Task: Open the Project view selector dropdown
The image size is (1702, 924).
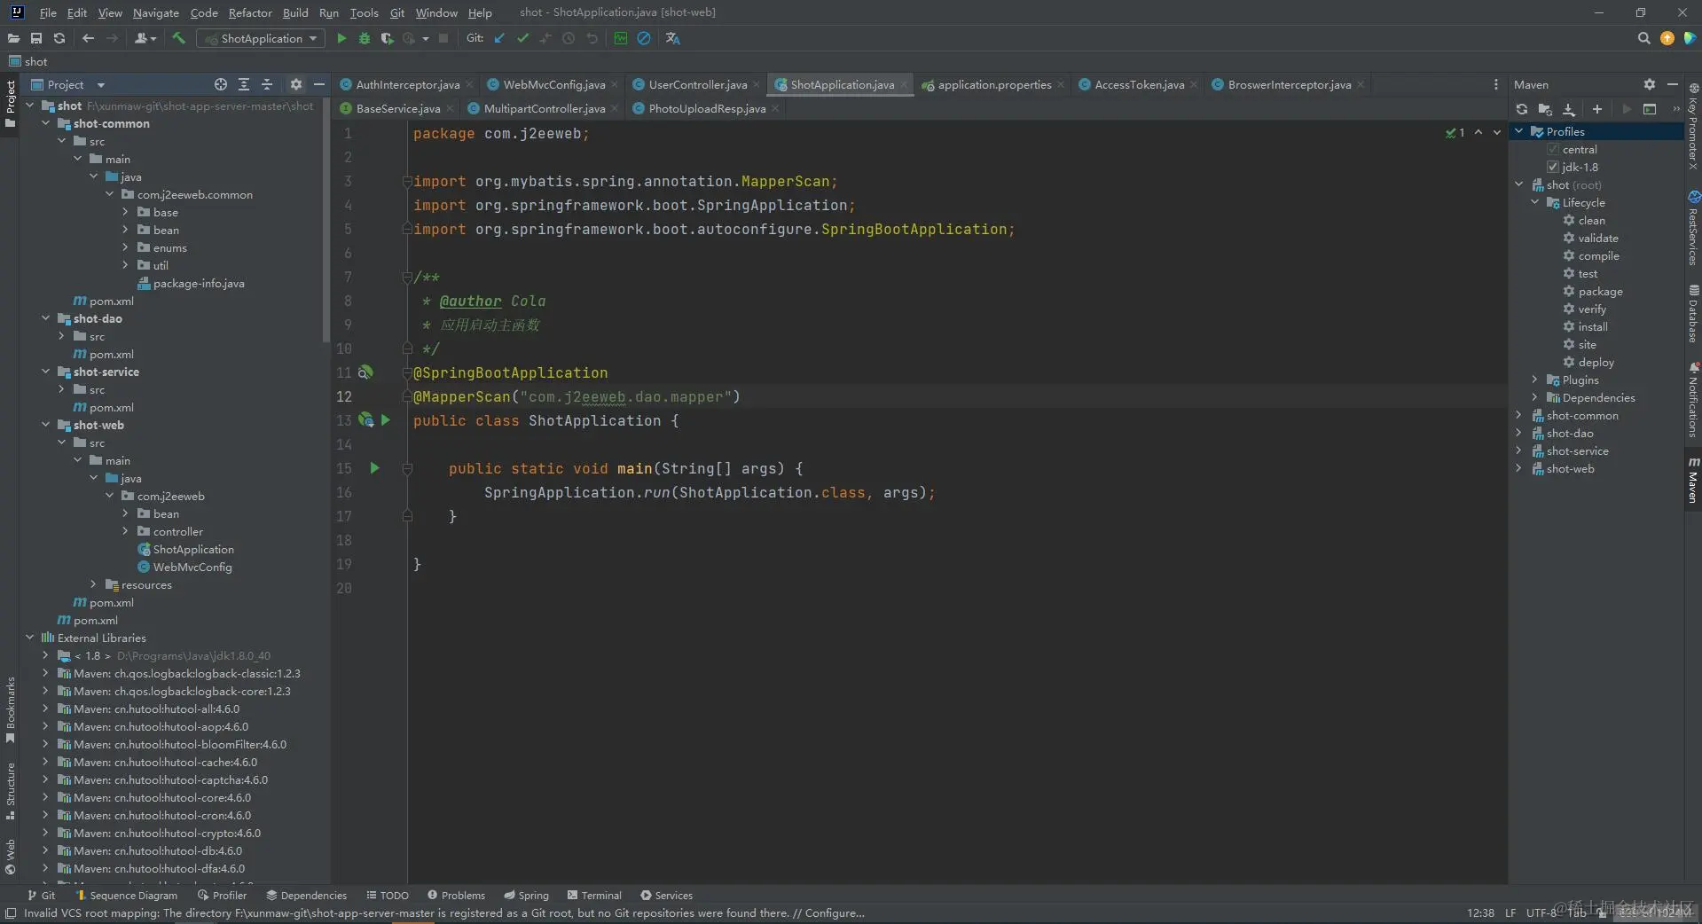Action: pyautogui.click(x=67, y=84)
